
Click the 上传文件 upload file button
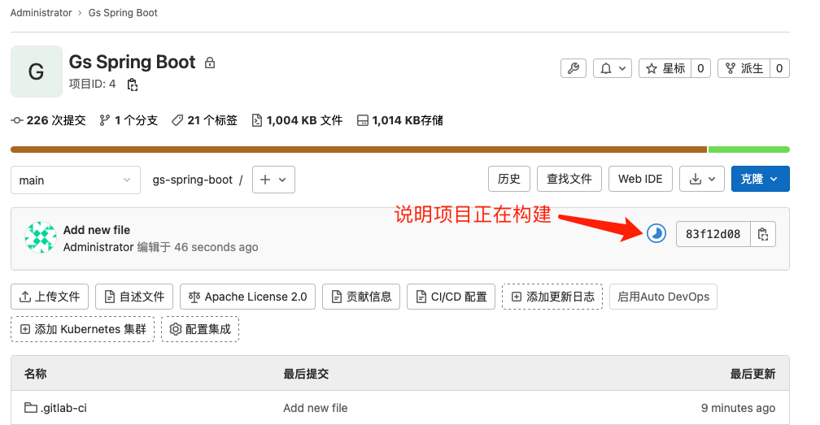pyautogui.click(x=50, y=297)
